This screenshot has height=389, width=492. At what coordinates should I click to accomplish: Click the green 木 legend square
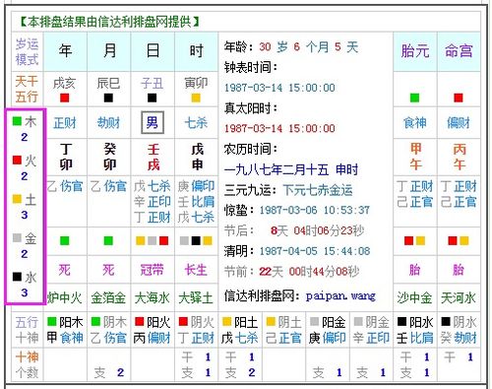pyautogui.click(x=17, y=121)
